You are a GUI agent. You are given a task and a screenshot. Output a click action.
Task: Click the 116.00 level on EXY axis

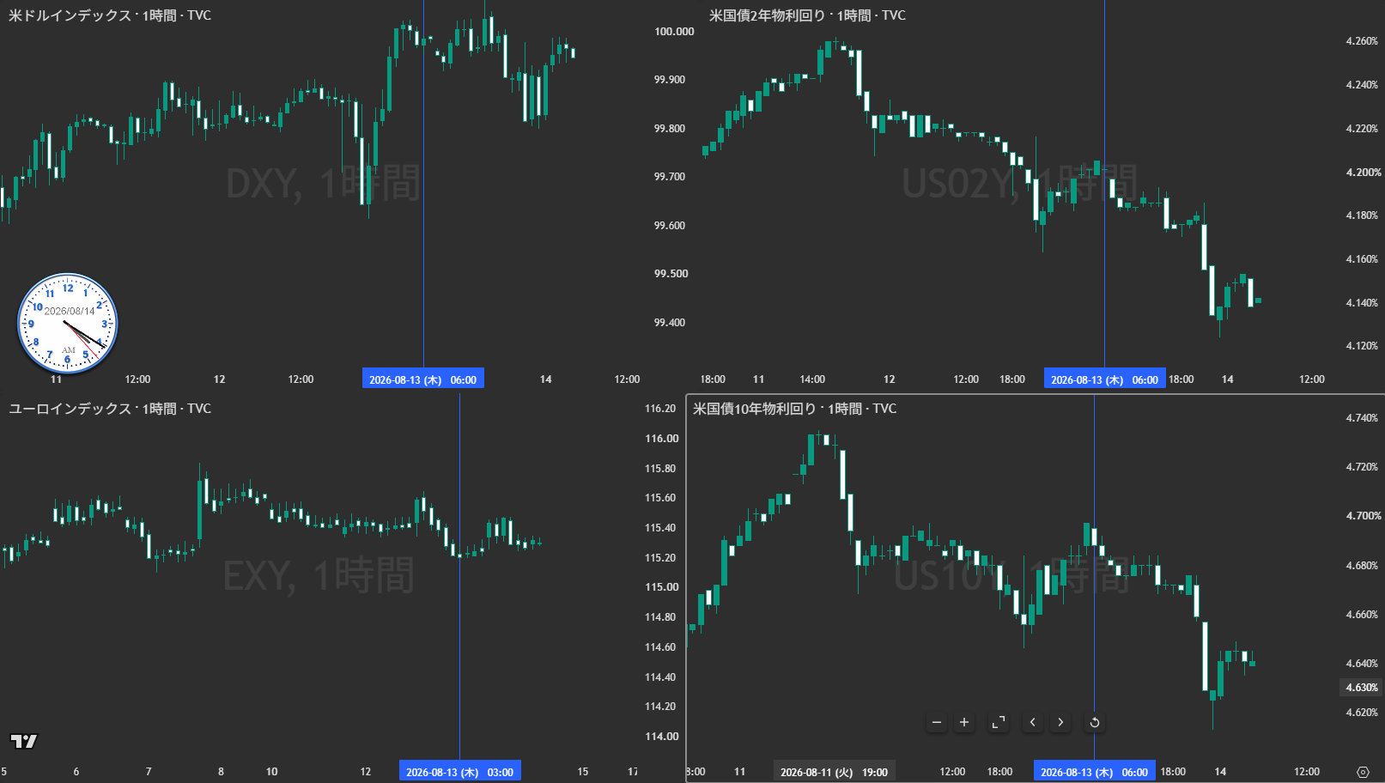[x=662, y=439]
